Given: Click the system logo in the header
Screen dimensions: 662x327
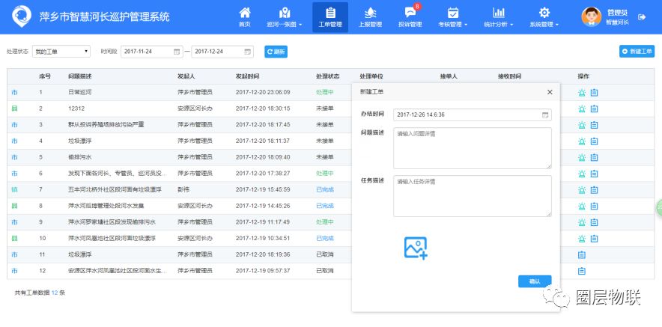Looking at the screenshot, I should [x=21, y=17].
